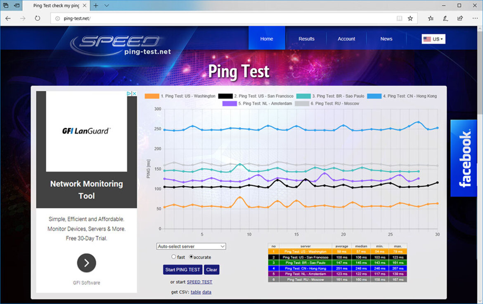Click the median column header
The height and width of the screenshot is (304, 483).
click(361, 246)
